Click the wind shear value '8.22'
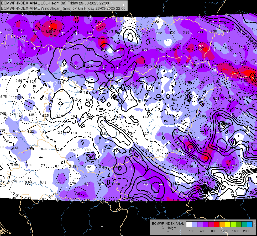This screenshot has width=257, height=236. [31, 132]
